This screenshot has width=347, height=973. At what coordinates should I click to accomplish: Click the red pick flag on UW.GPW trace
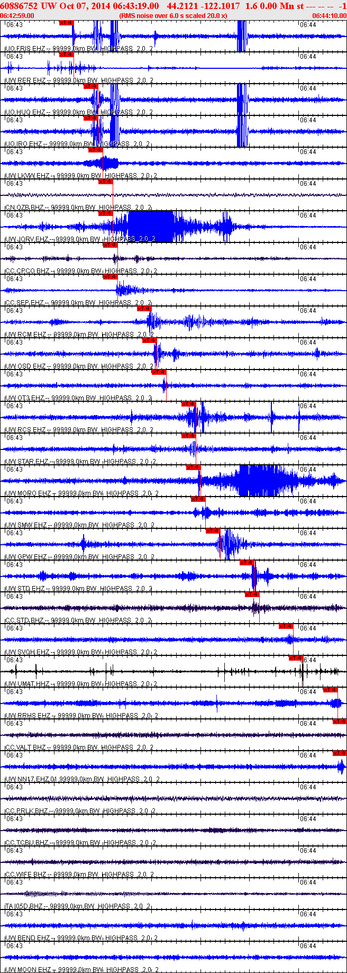click(x=213, y=531)
